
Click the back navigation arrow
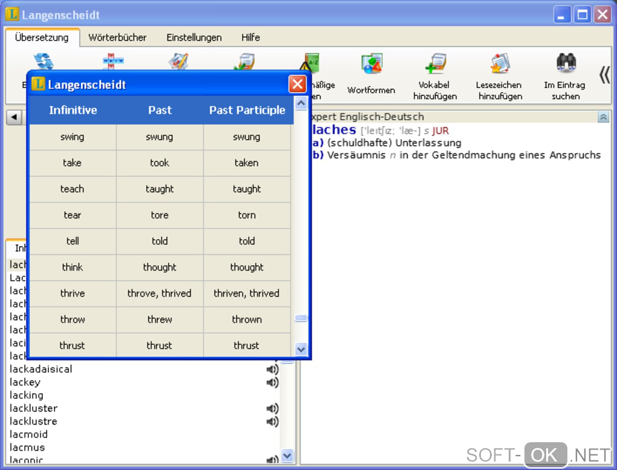tap(14, 117)
